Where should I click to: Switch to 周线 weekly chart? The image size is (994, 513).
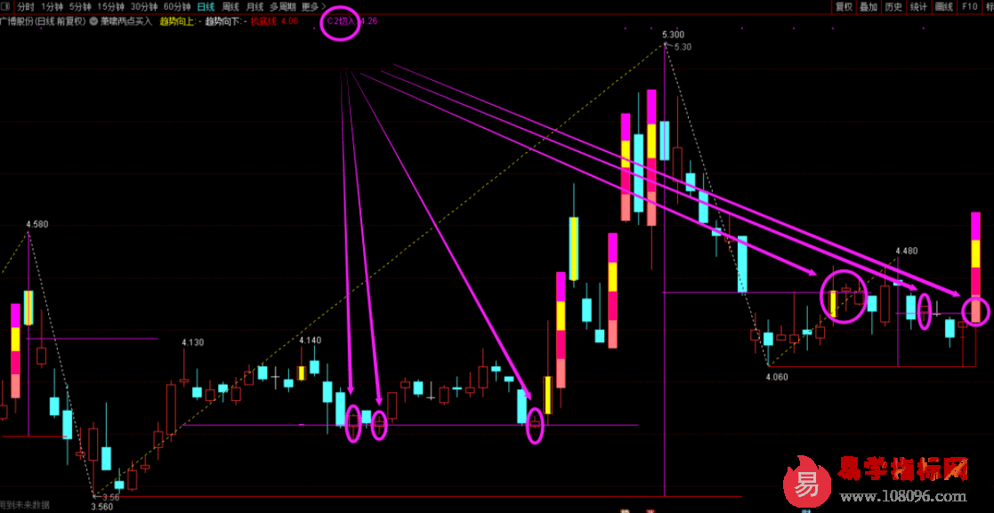[x=230, y=6]
